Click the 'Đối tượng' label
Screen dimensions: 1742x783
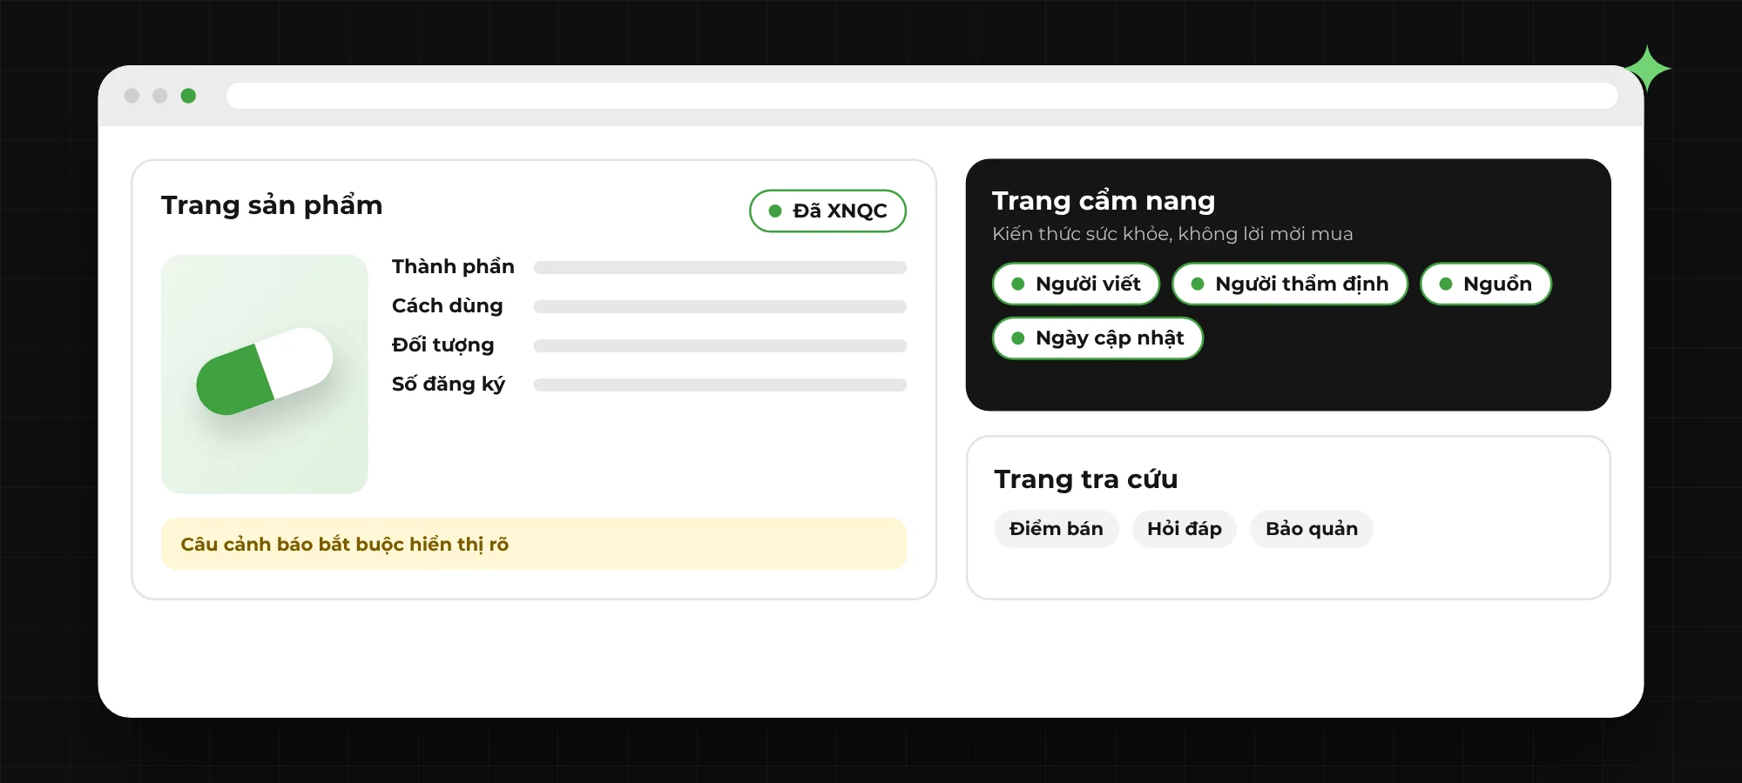pos(442,345)
